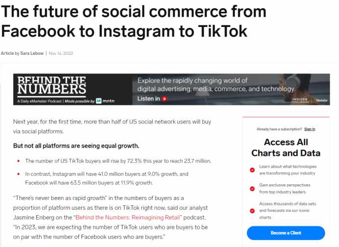Click the red bullet before Instagram buyers line

pyautogui.click(x=19, y=174)
